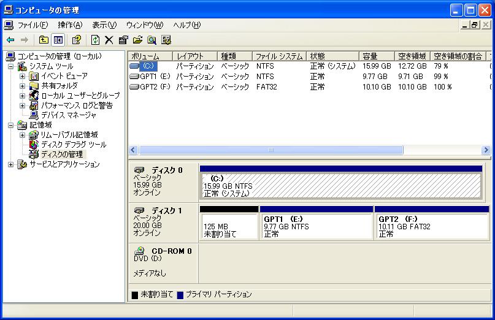This screenshot has height=320, width=495.
Task: Expand the 共有フォルダ node
Action: tap(22, 86)
